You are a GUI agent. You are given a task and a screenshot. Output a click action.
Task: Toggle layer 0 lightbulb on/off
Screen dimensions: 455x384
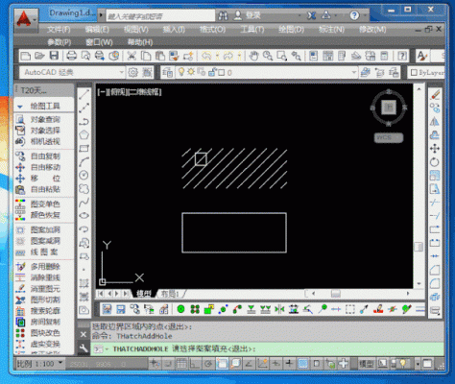pos(181,72)
